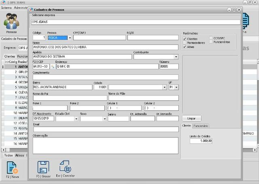Click the Limite de Crédito field
The image size is (259, 184).
pos(201,141)
